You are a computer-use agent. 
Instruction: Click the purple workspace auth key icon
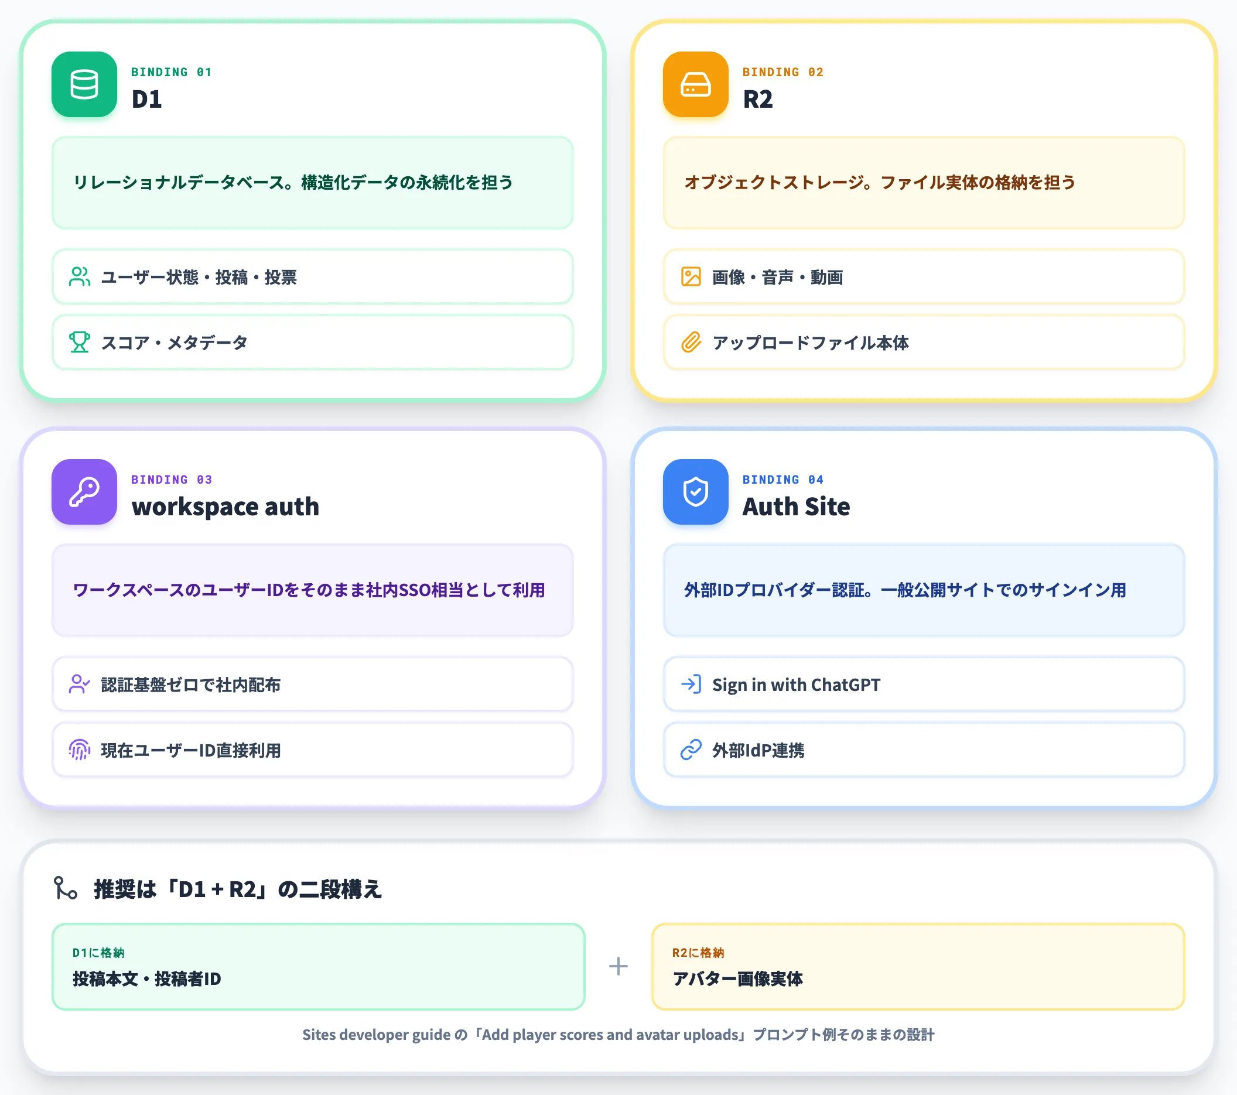[84, 492]
